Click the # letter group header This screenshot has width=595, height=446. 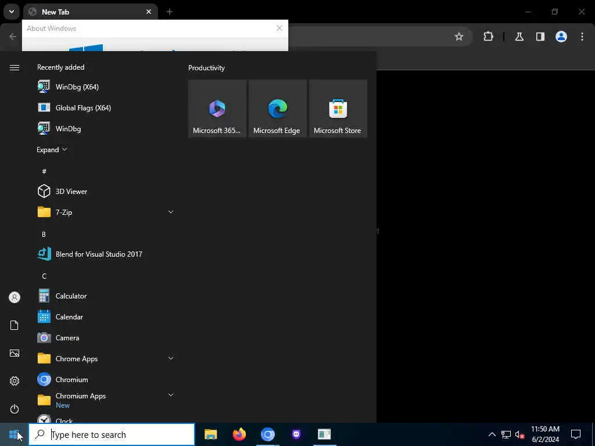44,171
